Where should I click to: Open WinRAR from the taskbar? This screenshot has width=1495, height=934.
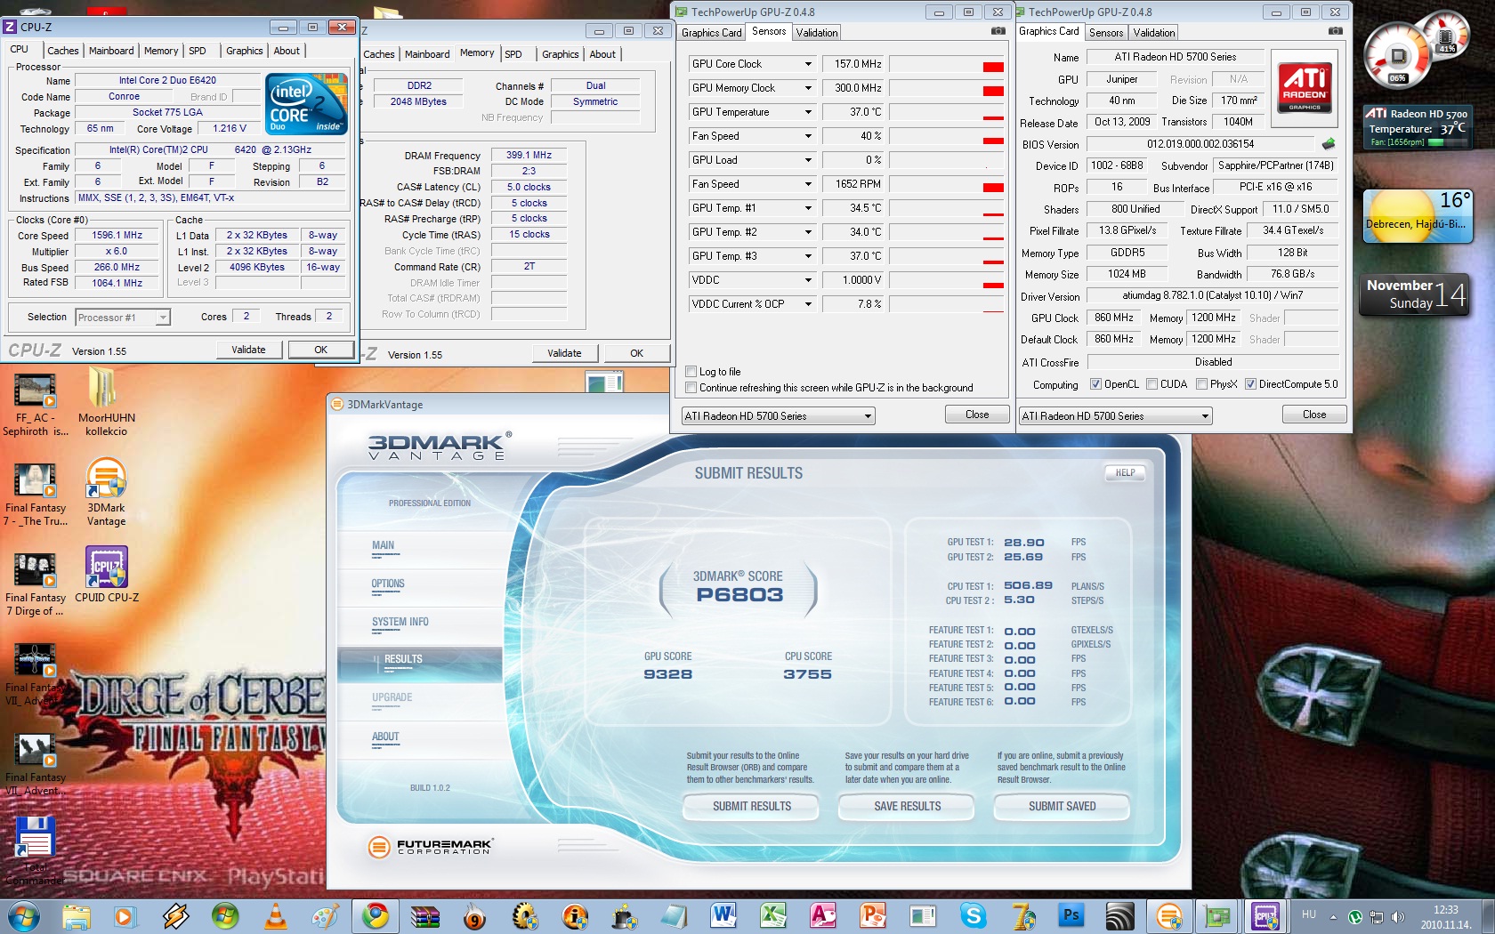[x=425, y=915]
